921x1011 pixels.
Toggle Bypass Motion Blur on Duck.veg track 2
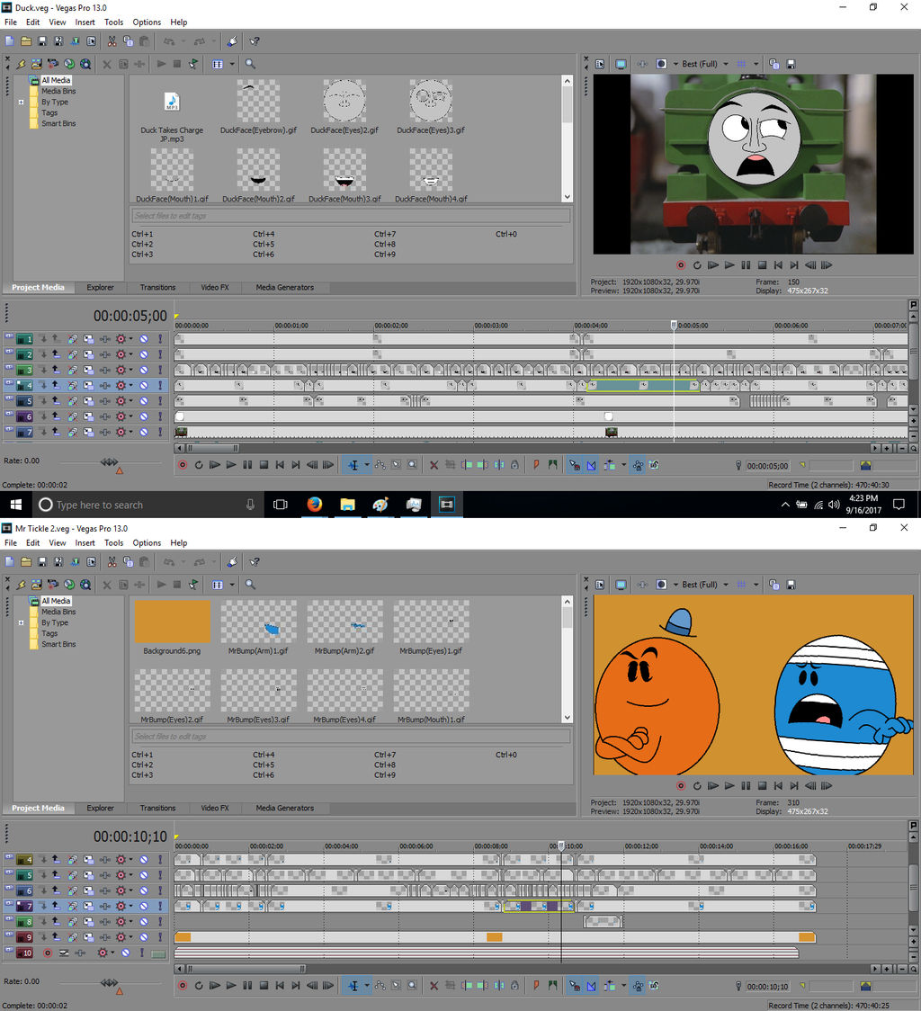pos(72,354)
